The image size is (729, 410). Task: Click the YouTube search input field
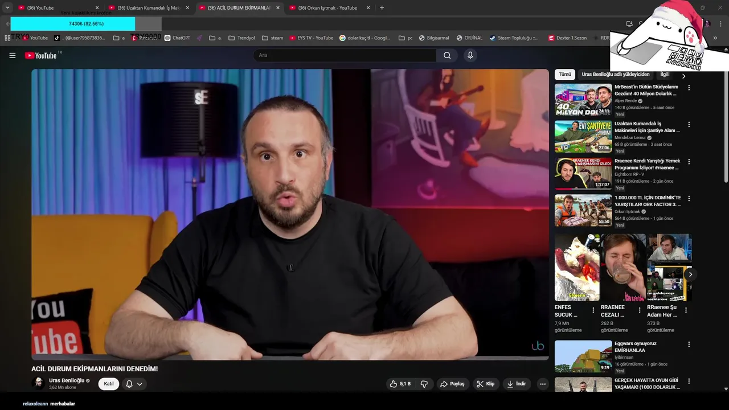pos(345,55)
